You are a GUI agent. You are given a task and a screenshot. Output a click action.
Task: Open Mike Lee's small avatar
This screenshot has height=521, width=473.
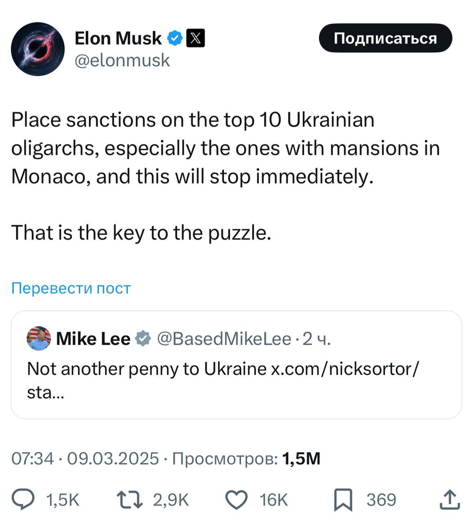[39, 338]
